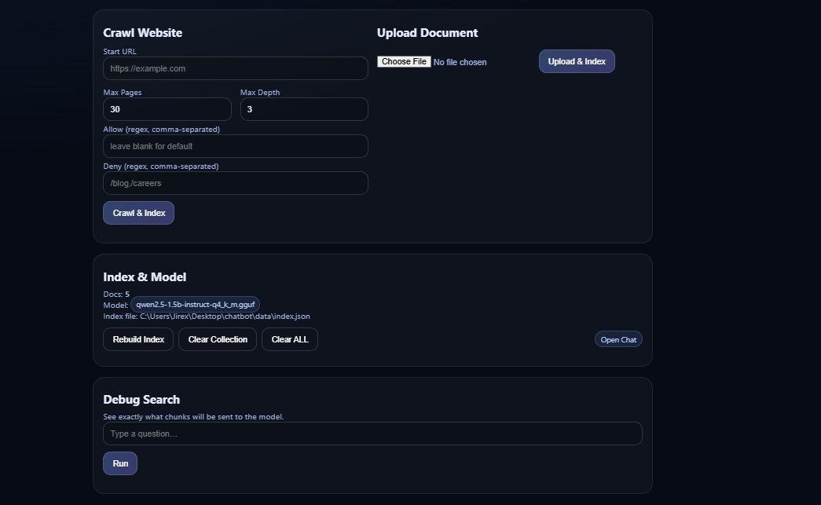Open file picker with Choose File
Viewport: 821px width, 505px height.
(x=404, y=61)
